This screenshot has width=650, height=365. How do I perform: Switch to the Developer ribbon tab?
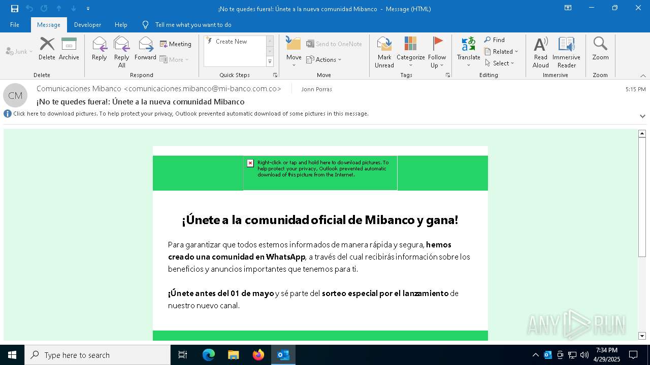pos(87,25)
